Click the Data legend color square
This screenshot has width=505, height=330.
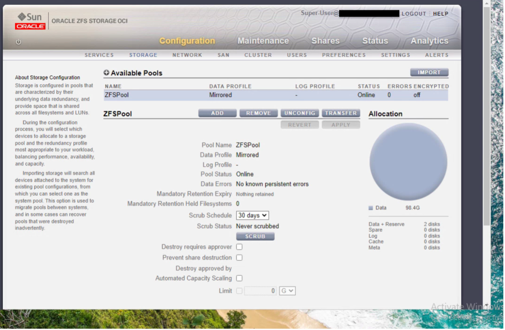click(371, 208)
